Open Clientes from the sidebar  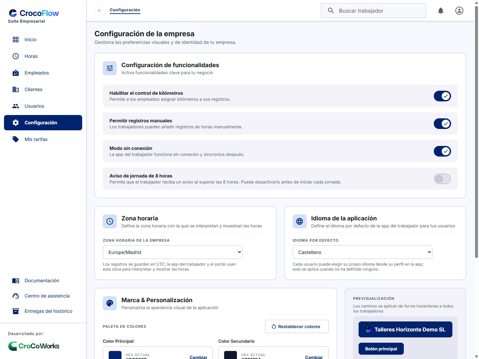[x=43, y=89]
